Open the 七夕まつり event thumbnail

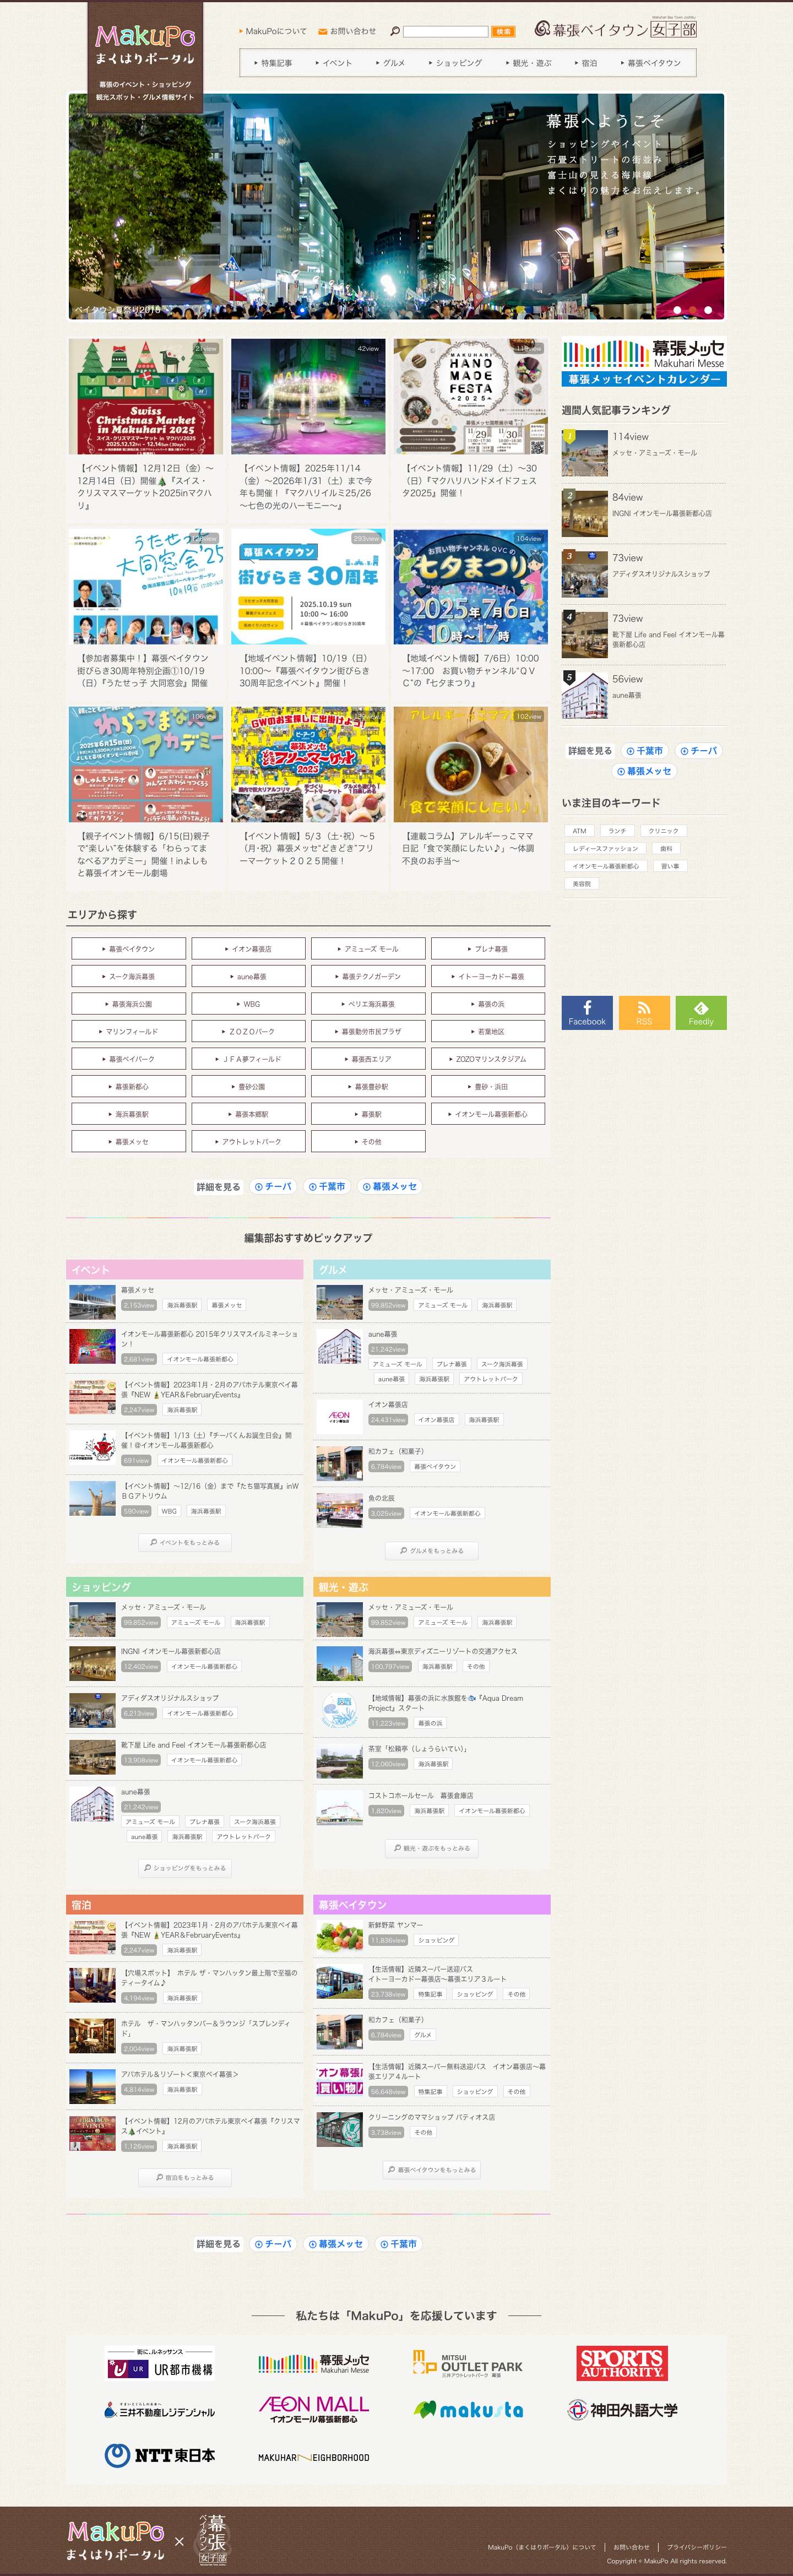tap(470, 587)
